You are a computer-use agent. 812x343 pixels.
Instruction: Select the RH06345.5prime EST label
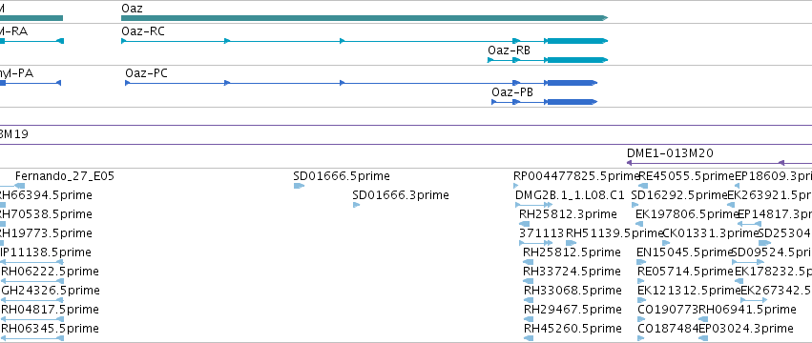pos(50,328)
